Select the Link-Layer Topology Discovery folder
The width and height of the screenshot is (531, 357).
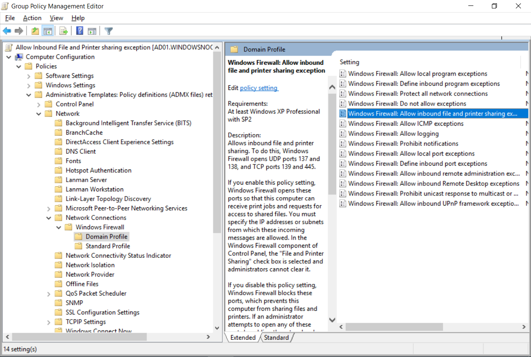(108, 198)
